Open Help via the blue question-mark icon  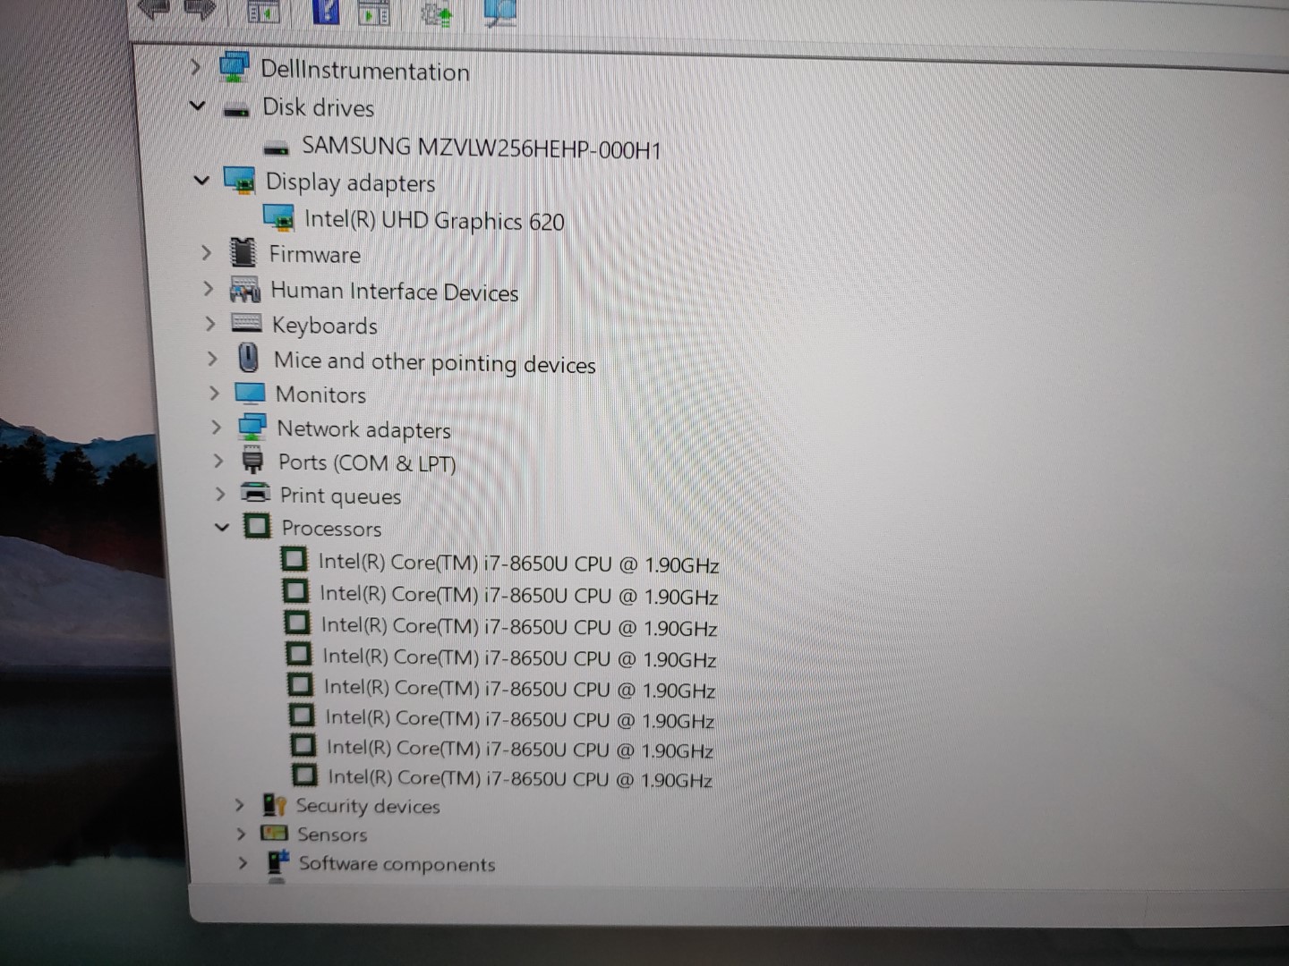[326, 11]
